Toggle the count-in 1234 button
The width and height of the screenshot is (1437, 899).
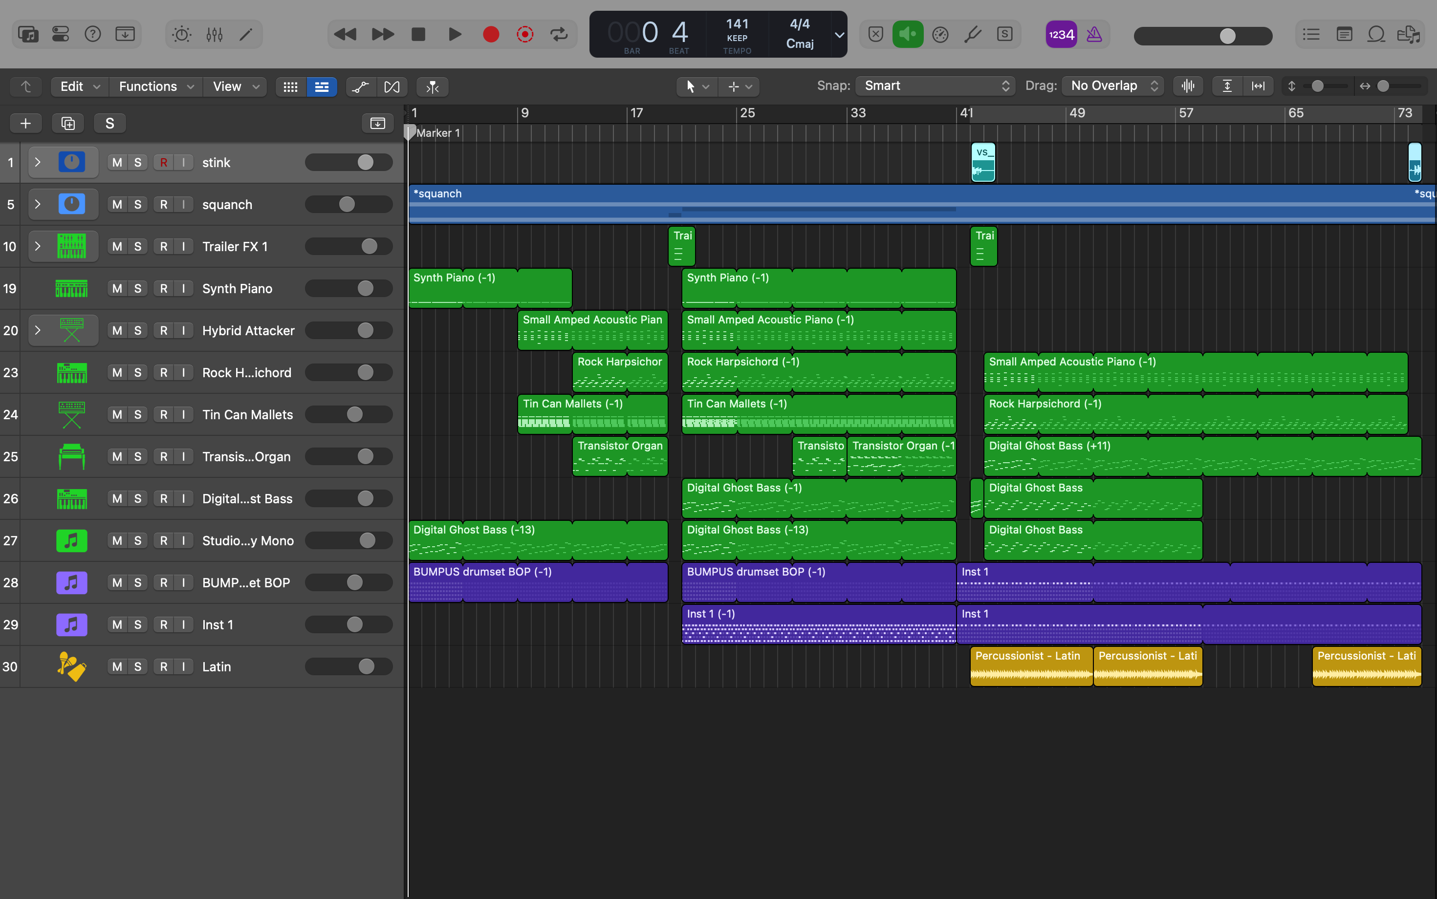pos(1061,35)
